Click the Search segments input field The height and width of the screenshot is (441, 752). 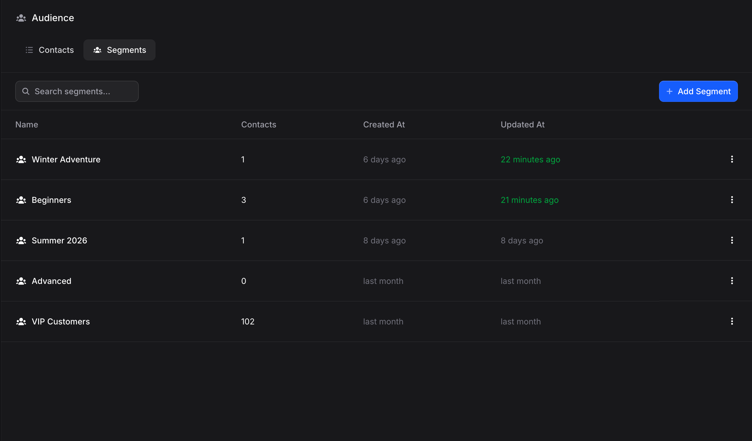[x=77, y=91]
